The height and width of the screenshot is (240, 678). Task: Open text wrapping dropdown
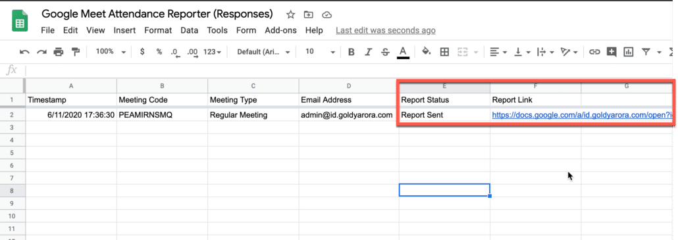pyautogui.click(x=546, y=52)
